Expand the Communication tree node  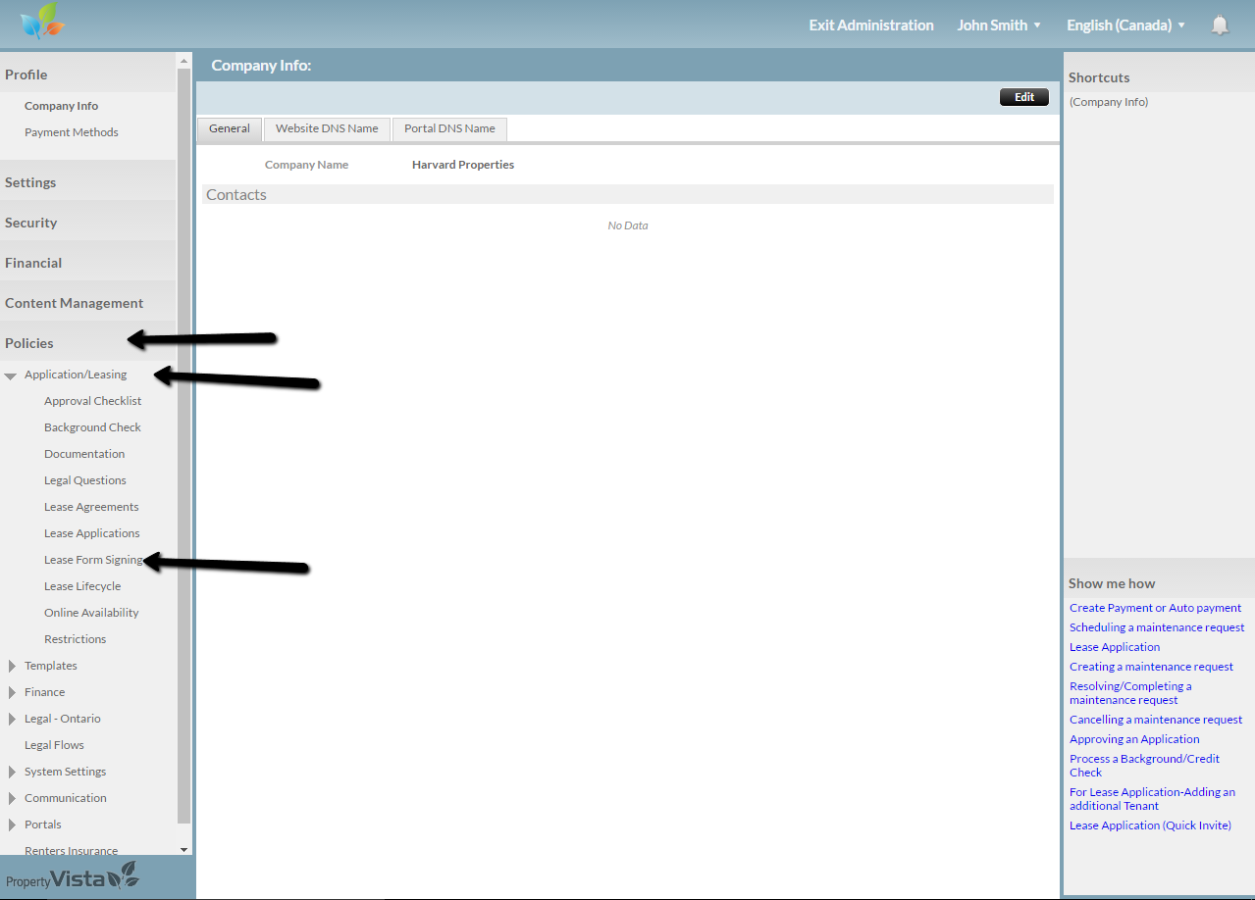coord(12,798)
